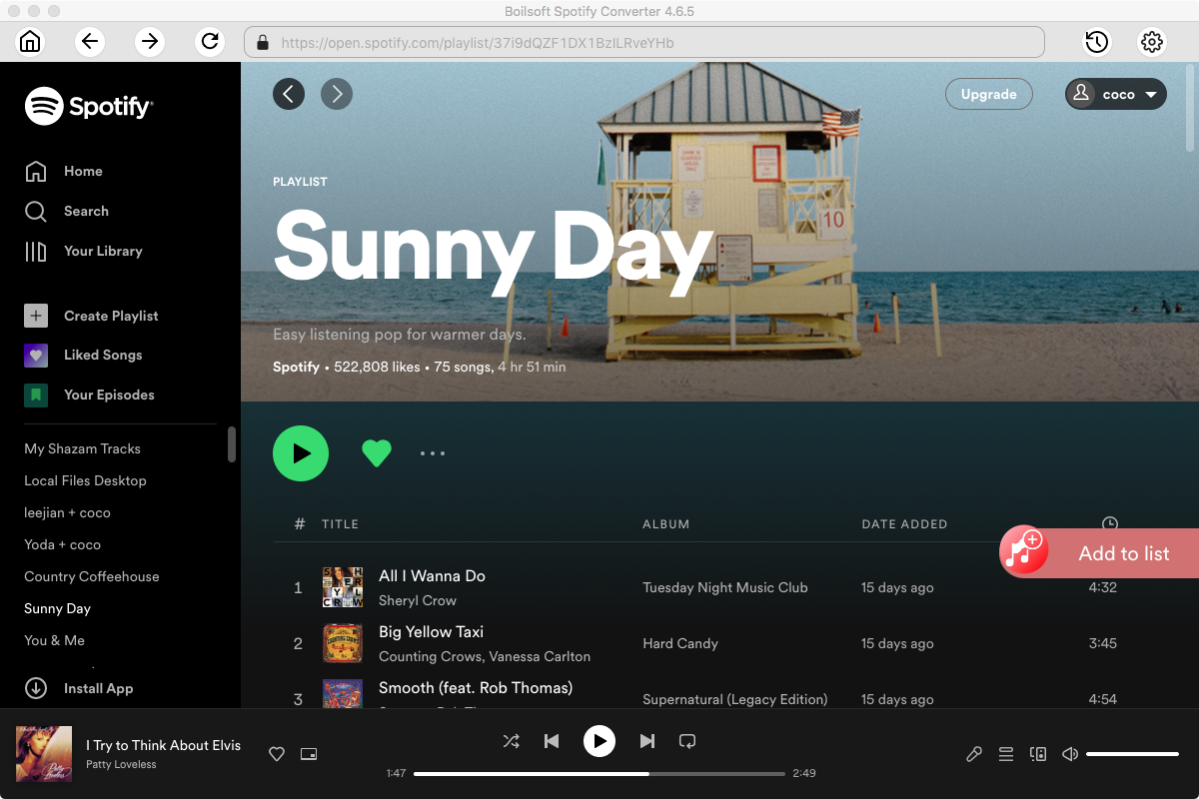Click I Try to Think About Elvis title
The width and height of the screenshot is (1199, 799).
click(x=164, y=745)
